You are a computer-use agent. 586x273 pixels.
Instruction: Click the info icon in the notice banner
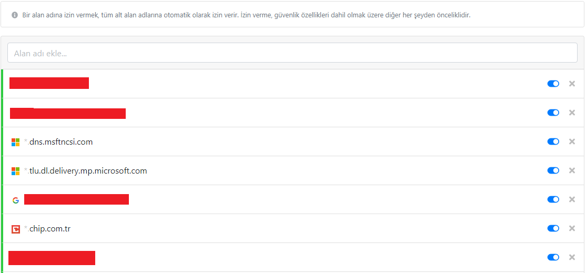(x=15, y=15)
